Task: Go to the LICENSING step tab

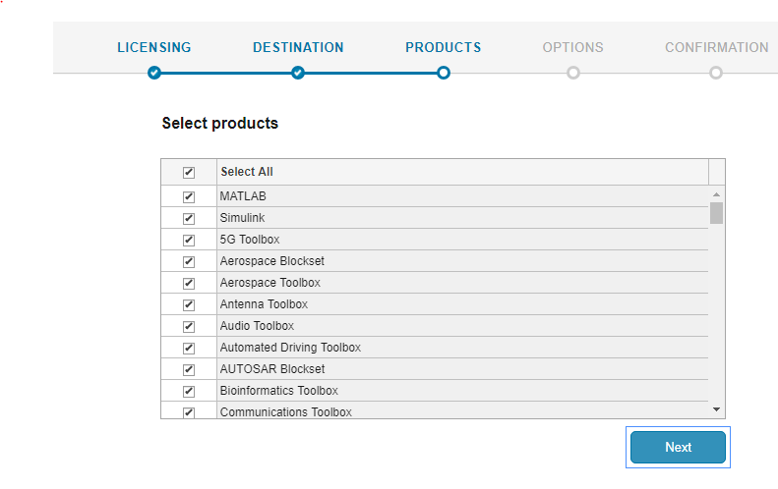Action: tap(154, 47)
